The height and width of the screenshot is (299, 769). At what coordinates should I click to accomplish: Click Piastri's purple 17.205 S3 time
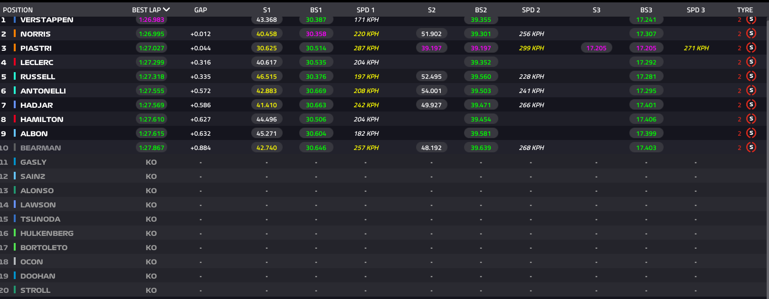click(596, 48)
